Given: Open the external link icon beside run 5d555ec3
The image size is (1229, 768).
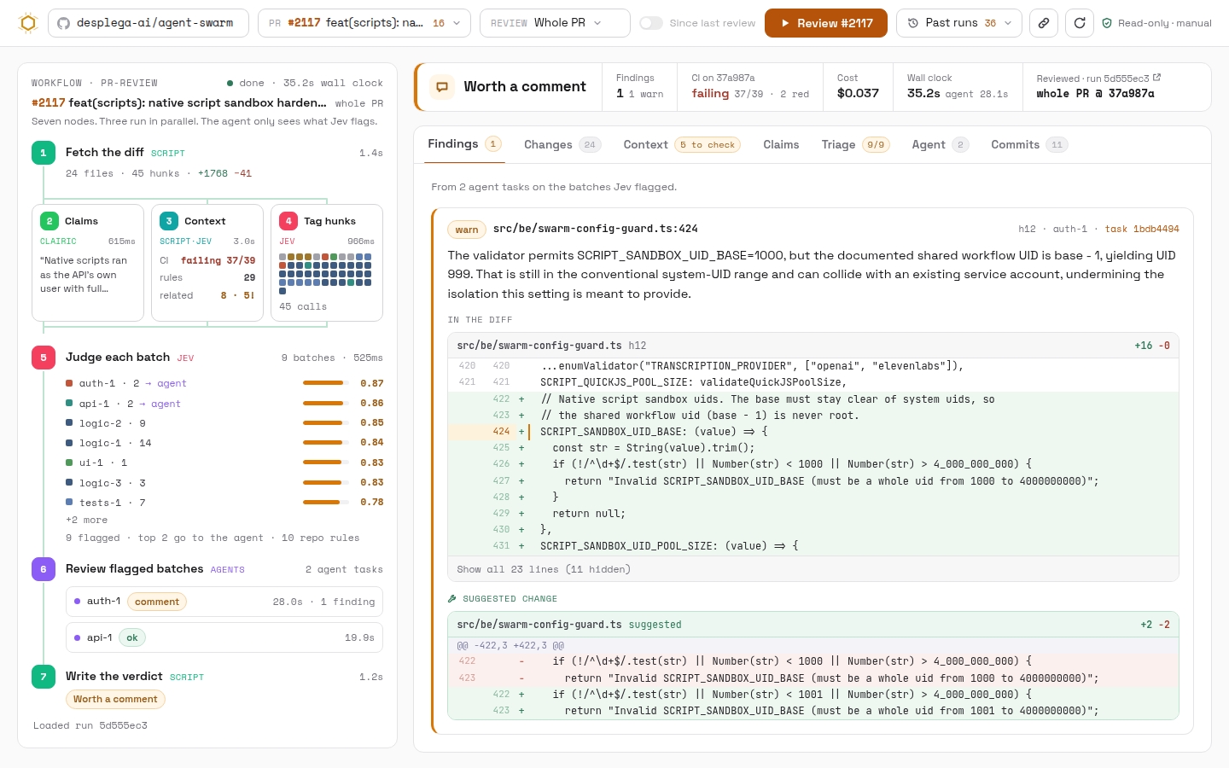Looking at the screenshot, I should tap(1156, 78).
